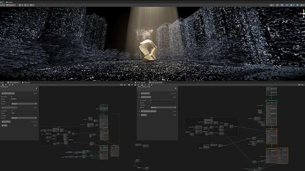Select the ParticalCount property pill

(x=8, y=93)
